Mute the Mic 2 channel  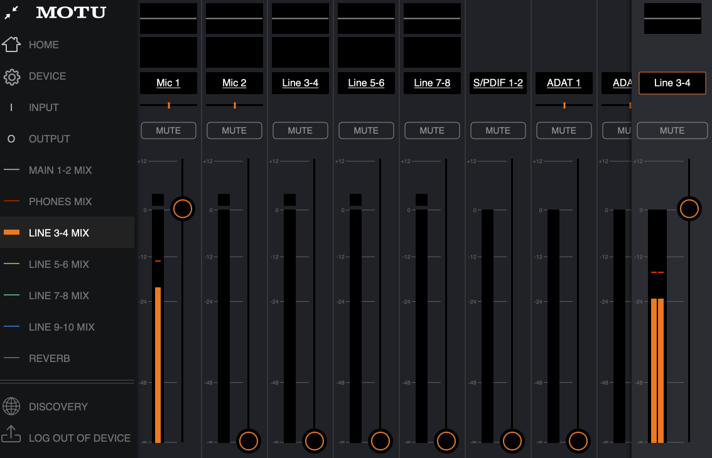pos(234,130)
